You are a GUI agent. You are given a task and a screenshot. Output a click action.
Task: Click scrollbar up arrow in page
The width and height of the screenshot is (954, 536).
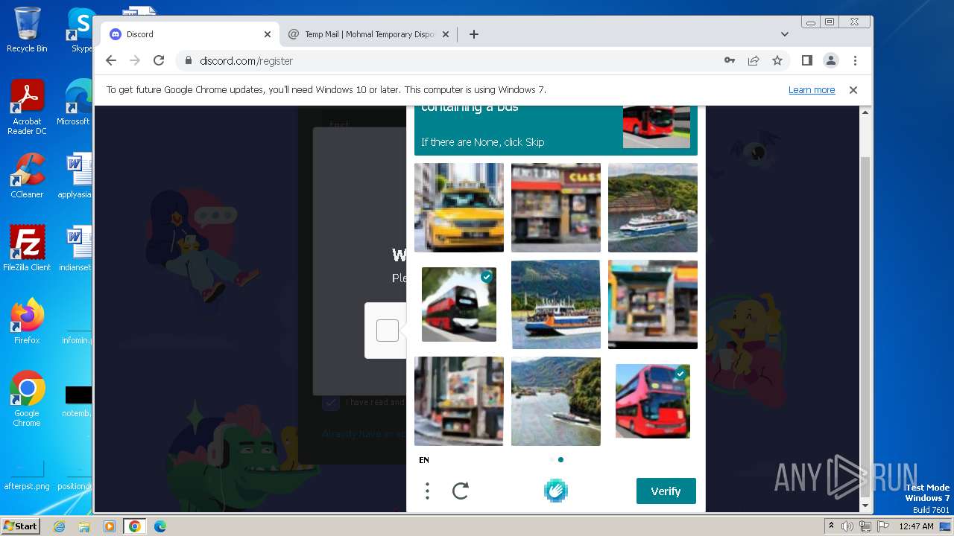[865, 112]
